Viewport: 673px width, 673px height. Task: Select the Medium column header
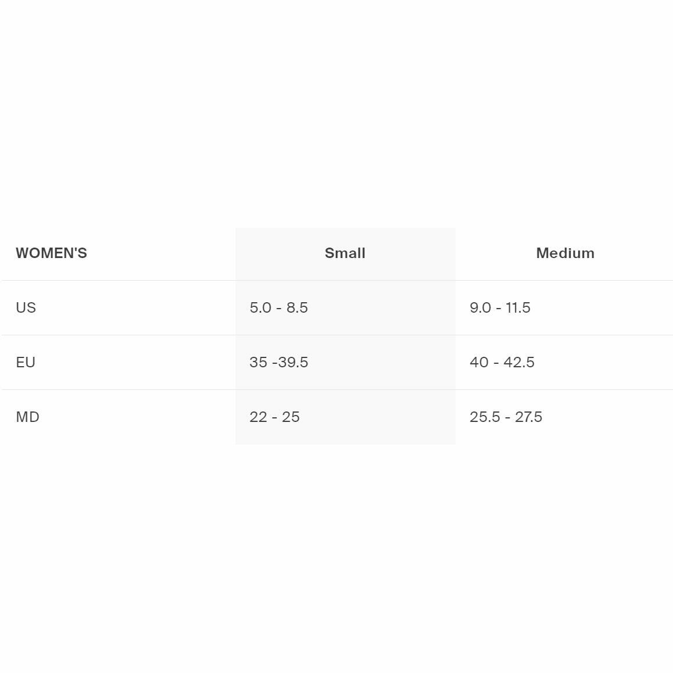tap(565, 253)
